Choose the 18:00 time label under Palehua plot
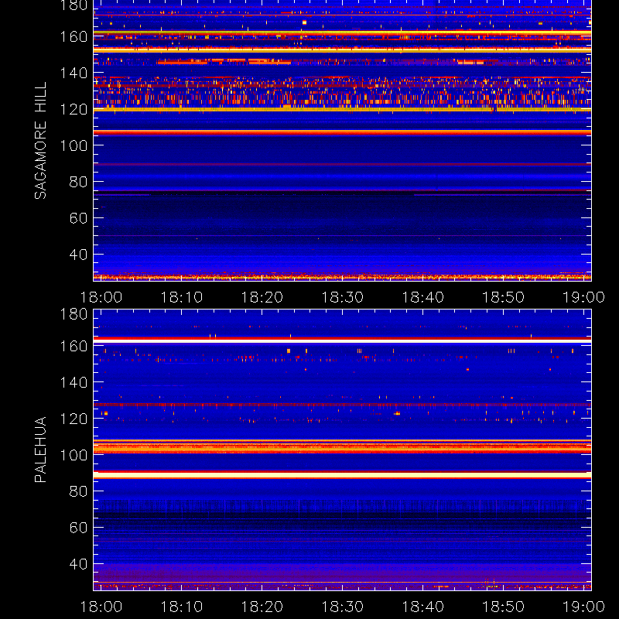 101,607
